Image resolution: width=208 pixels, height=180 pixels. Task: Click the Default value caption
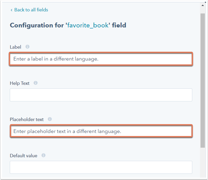pos(23,156)
